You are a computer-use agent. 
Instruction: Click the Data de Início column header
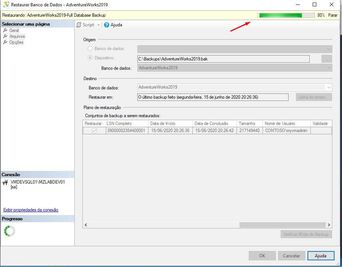[170, 123]
